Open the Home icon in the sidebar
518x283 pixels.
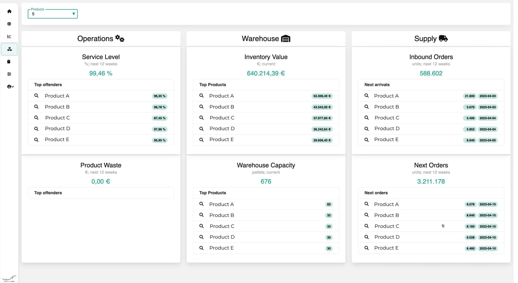tap(9, 11)
